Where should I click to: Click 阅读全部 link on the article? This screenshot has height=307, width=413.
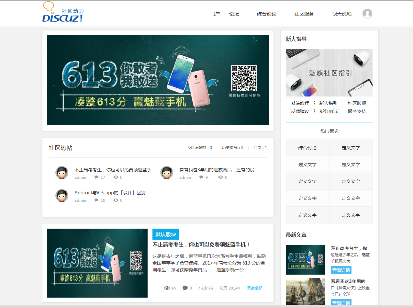pyautogui.click(x=254, y=288)
